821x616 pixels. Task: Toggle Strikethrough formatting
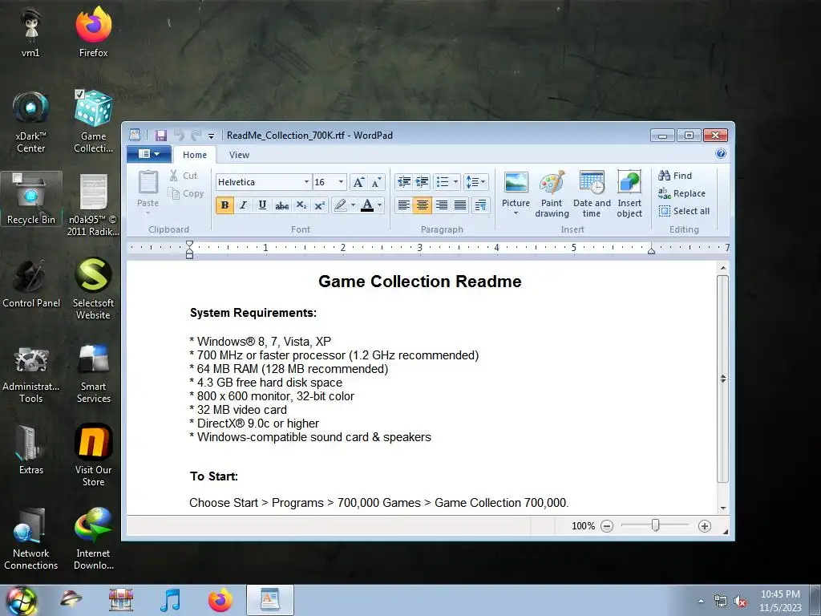click(x=281, y=205)
